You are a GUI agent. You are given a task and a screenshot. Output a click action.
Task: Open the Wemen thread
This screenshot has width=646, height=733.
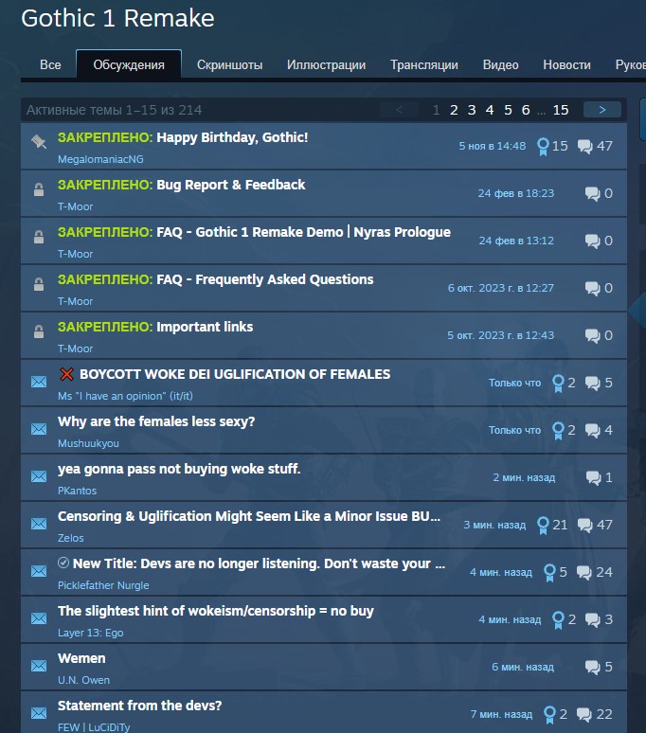[x=81, y=658]
